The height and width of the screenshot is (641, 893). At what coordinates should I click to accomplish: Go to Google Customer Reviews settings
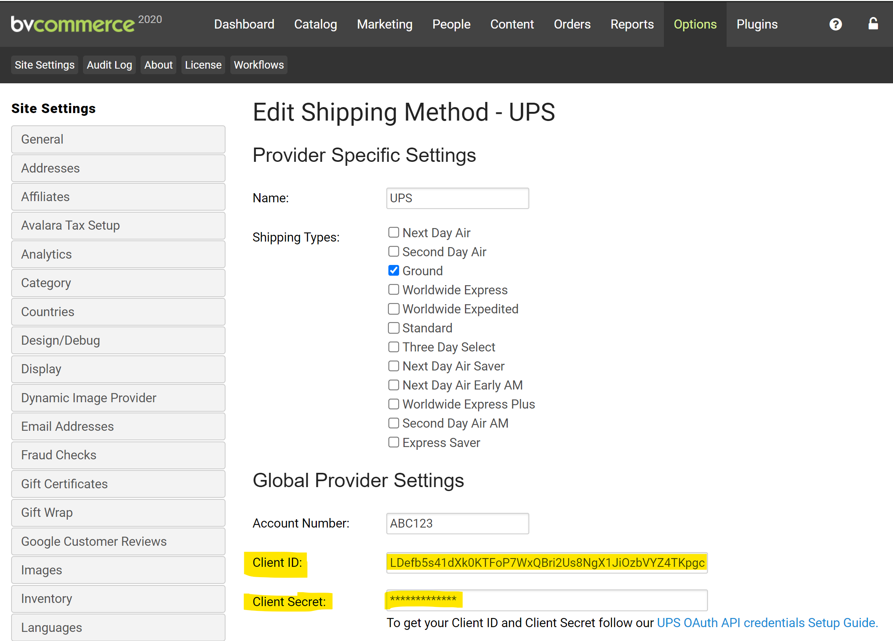pyautogui.click(x=118, y=541)
